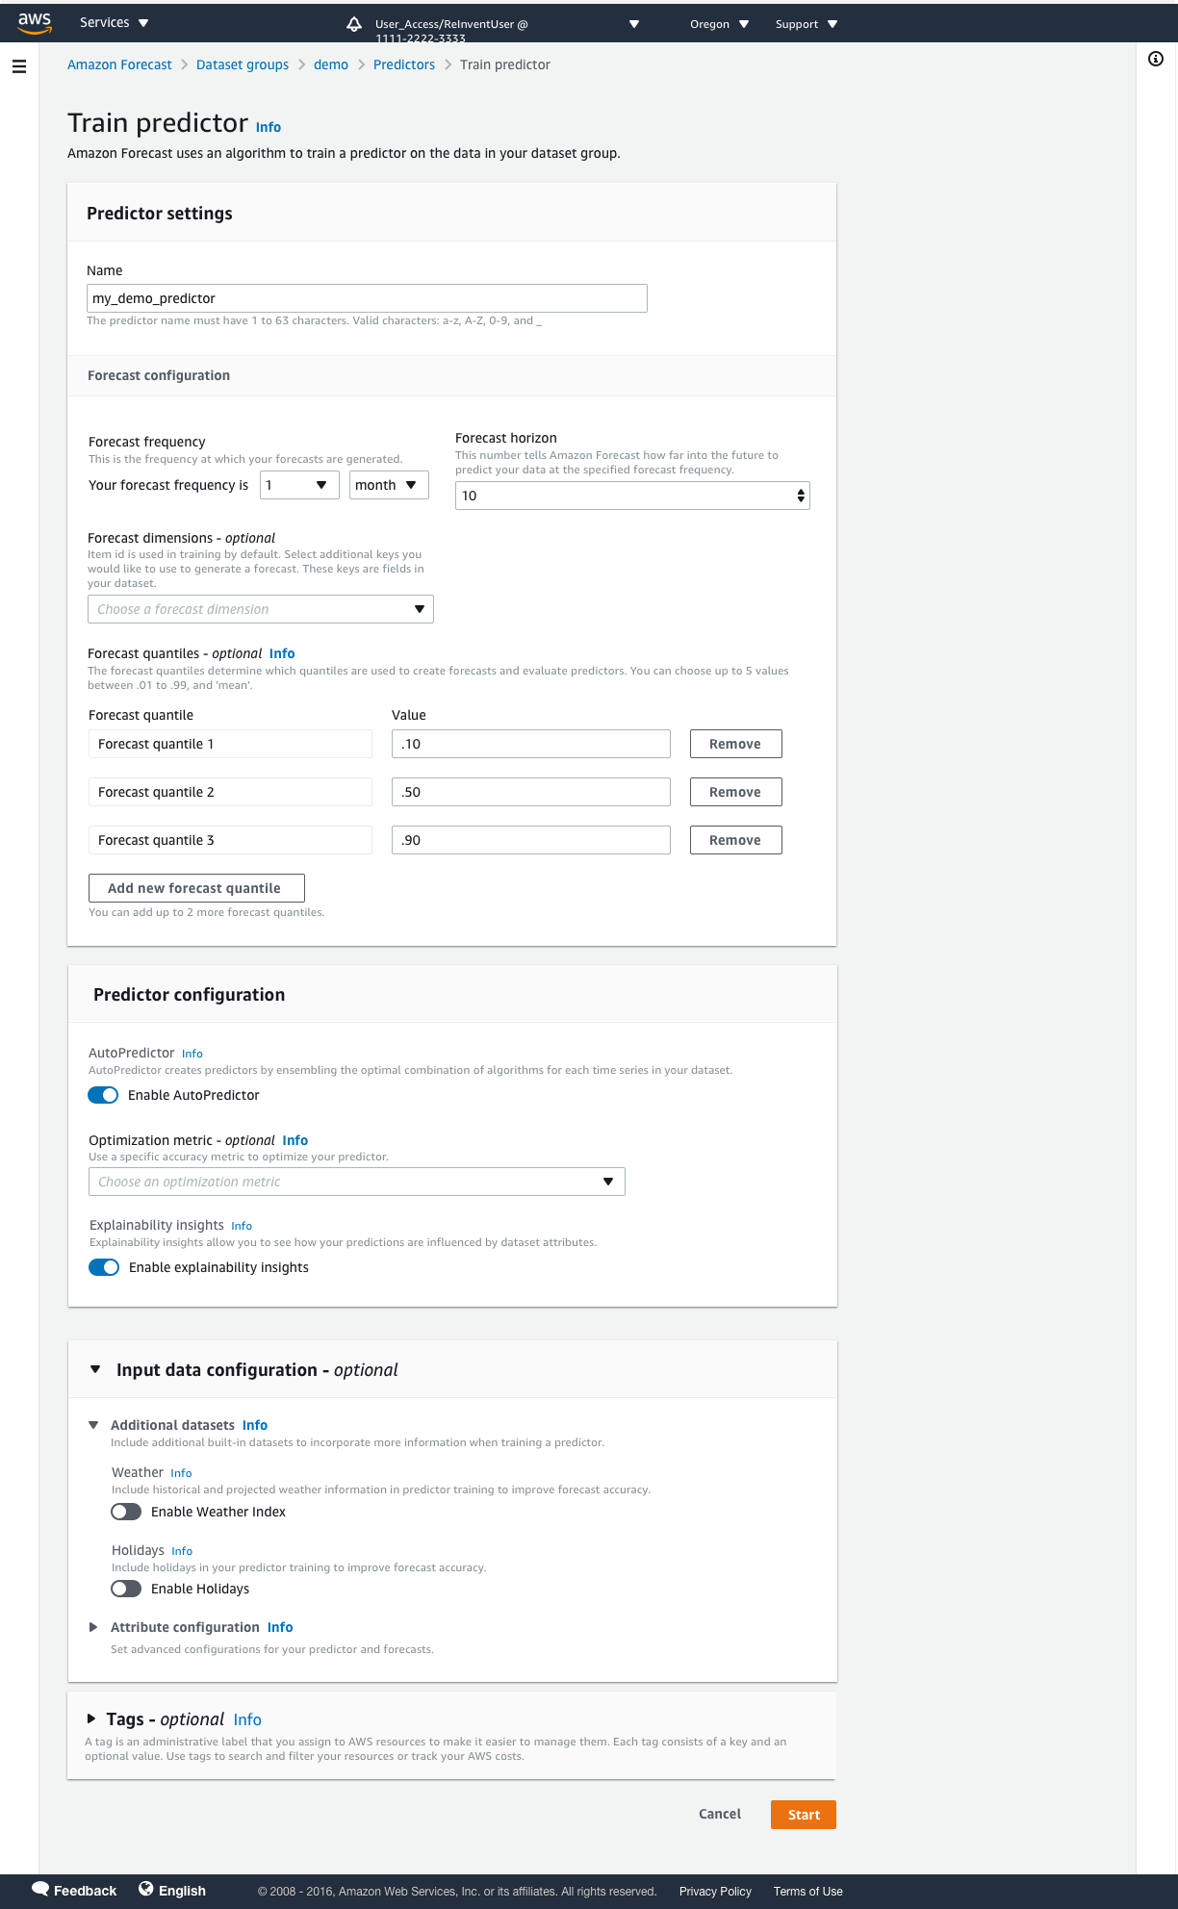Image resolution: width=1178 pixels, height=1909 pixels.
Task: Open the hamburger side navigation menu
Action: (x=19, y=66)
